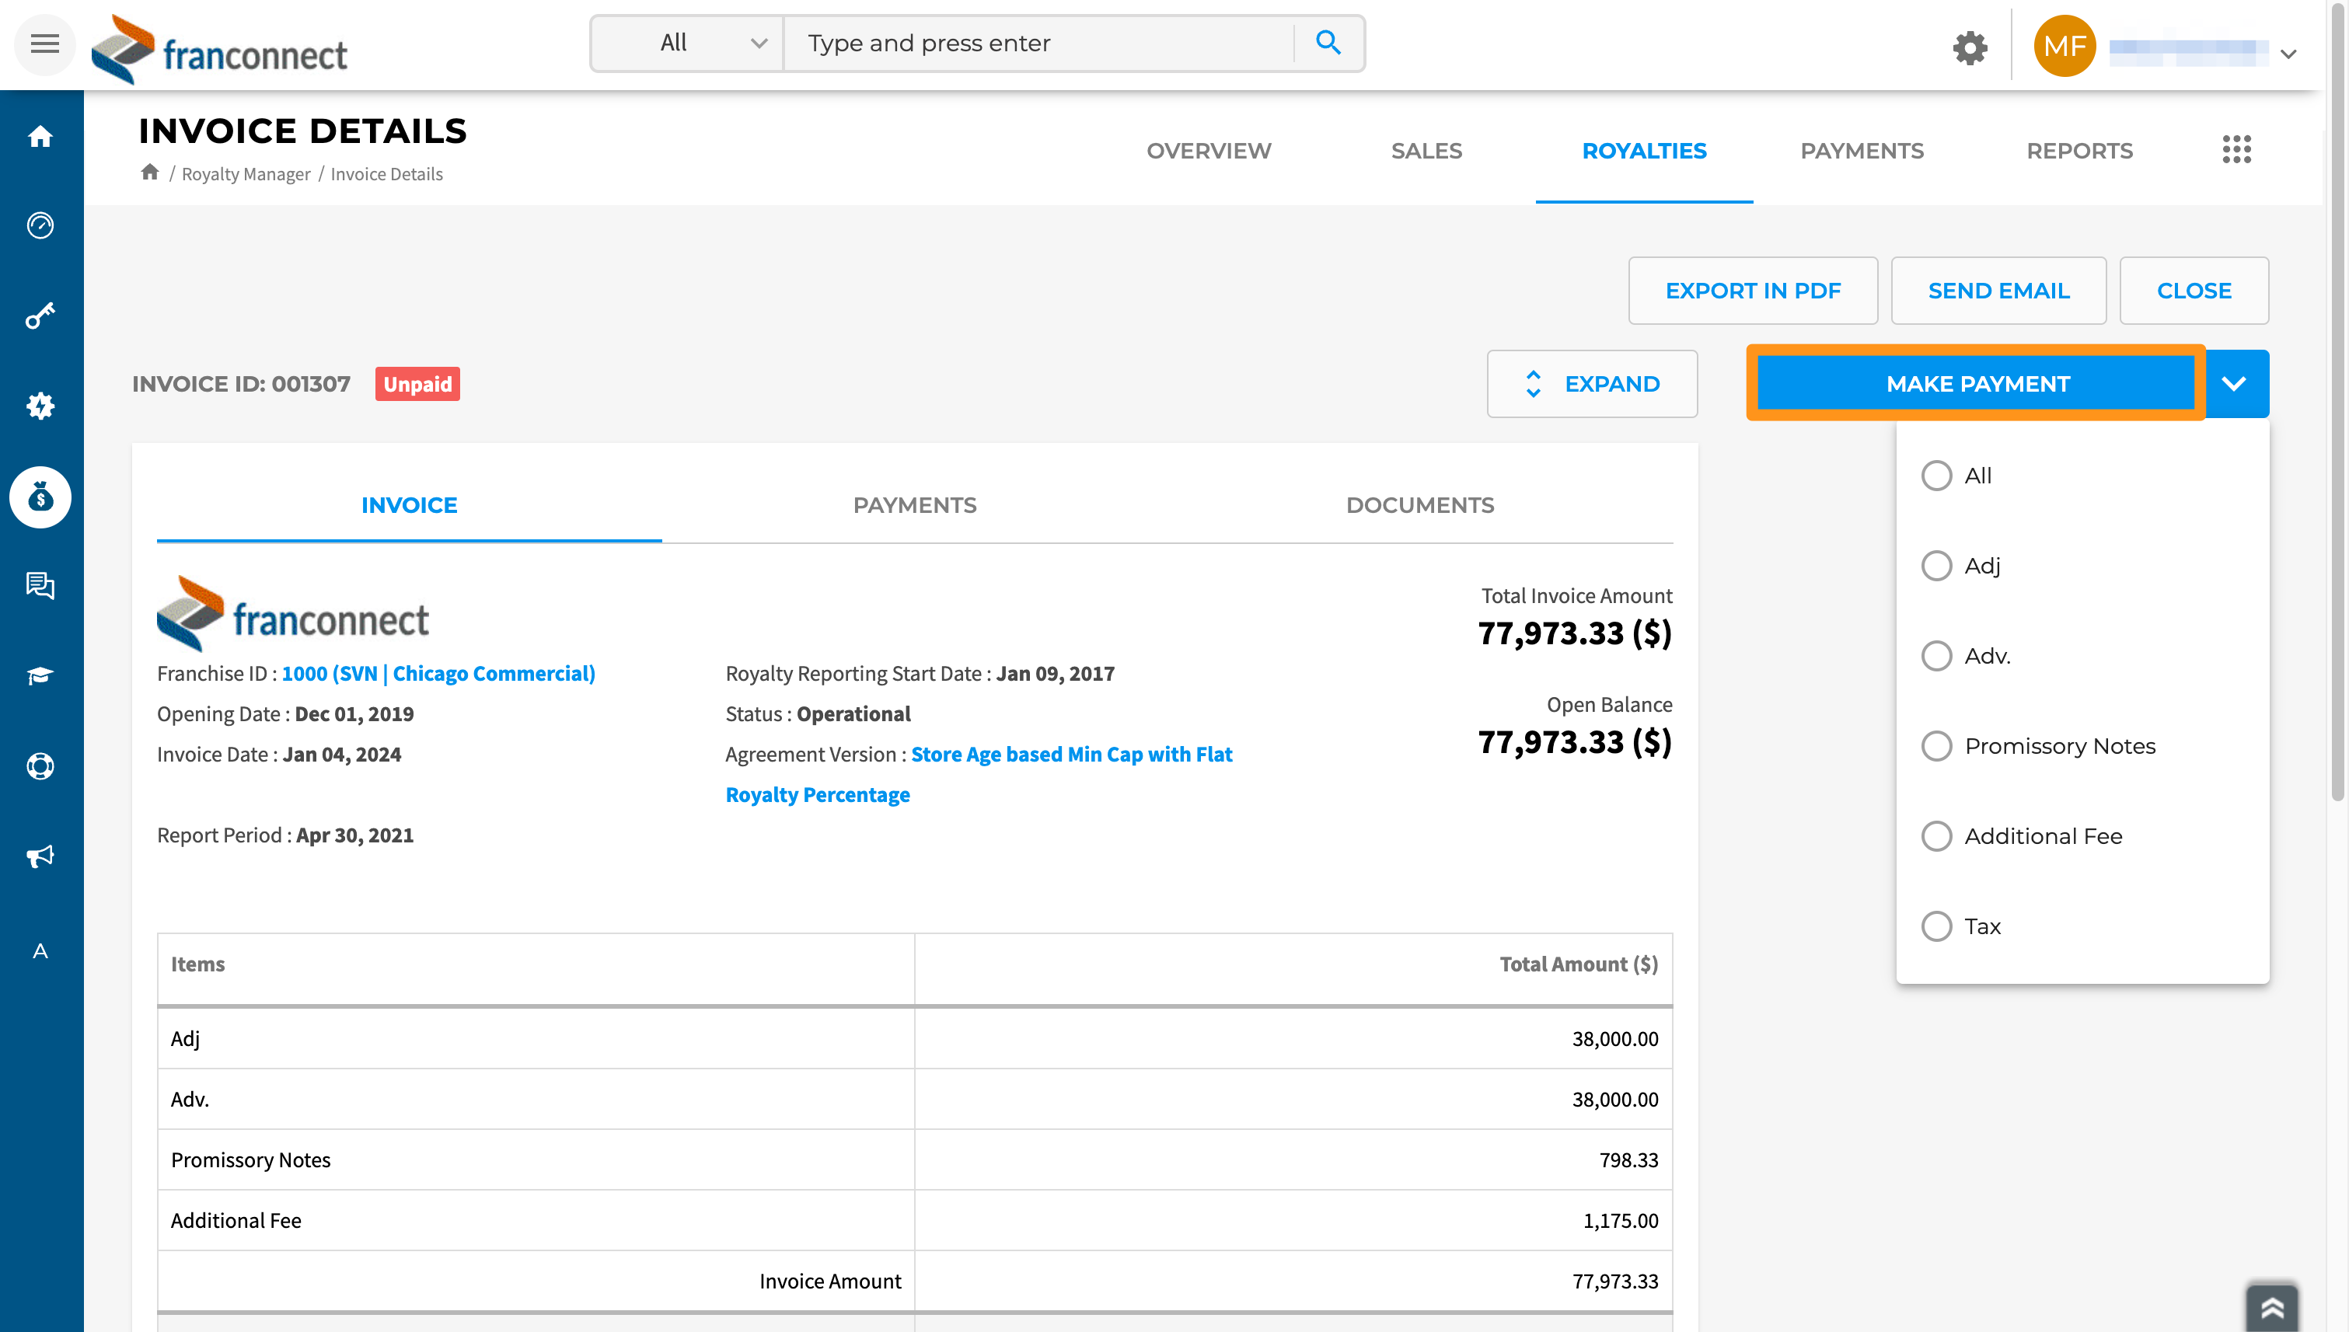Open the apps grid icon
The height and width of the screenshot is (1332, 2349).
(2236, 149)
